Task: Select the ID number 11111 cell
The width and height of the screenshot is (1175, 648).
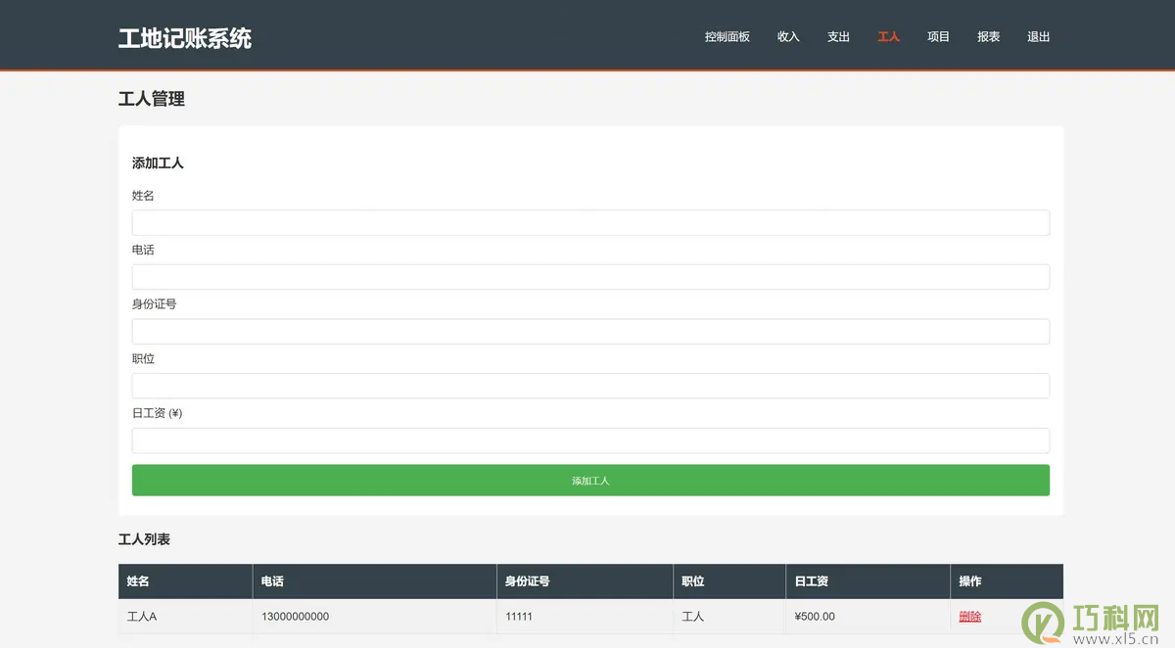Action: [585, 617]
